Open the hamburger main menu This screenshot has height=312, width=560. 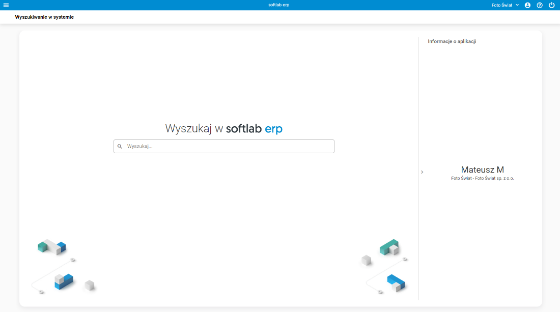(6, 5)
